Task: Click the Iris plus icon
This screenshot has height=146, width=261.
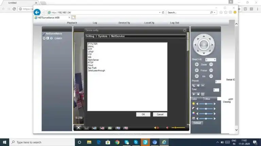Action: point(196,76)
